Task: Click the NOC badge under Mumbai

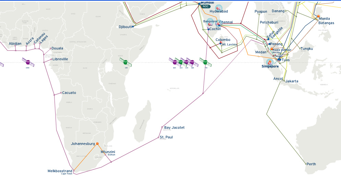Action: [x=205, y=7]
